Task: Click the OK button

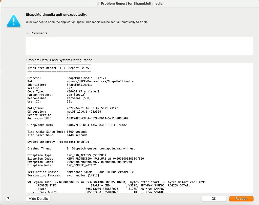Action: click(214, 199)
